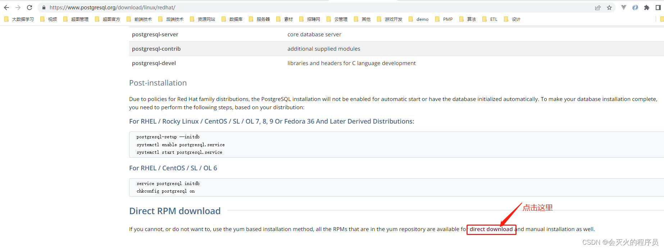This screenshot has height=249, width=664.
Task: Open the 设计 bookmark folder
Action: [512, 19]
